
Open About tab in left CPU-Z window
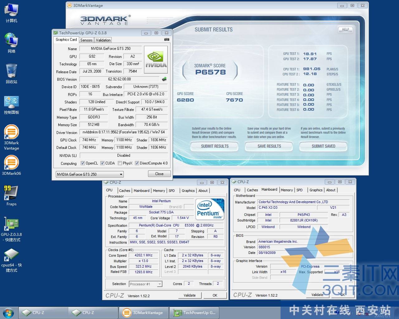click(203, 191)
